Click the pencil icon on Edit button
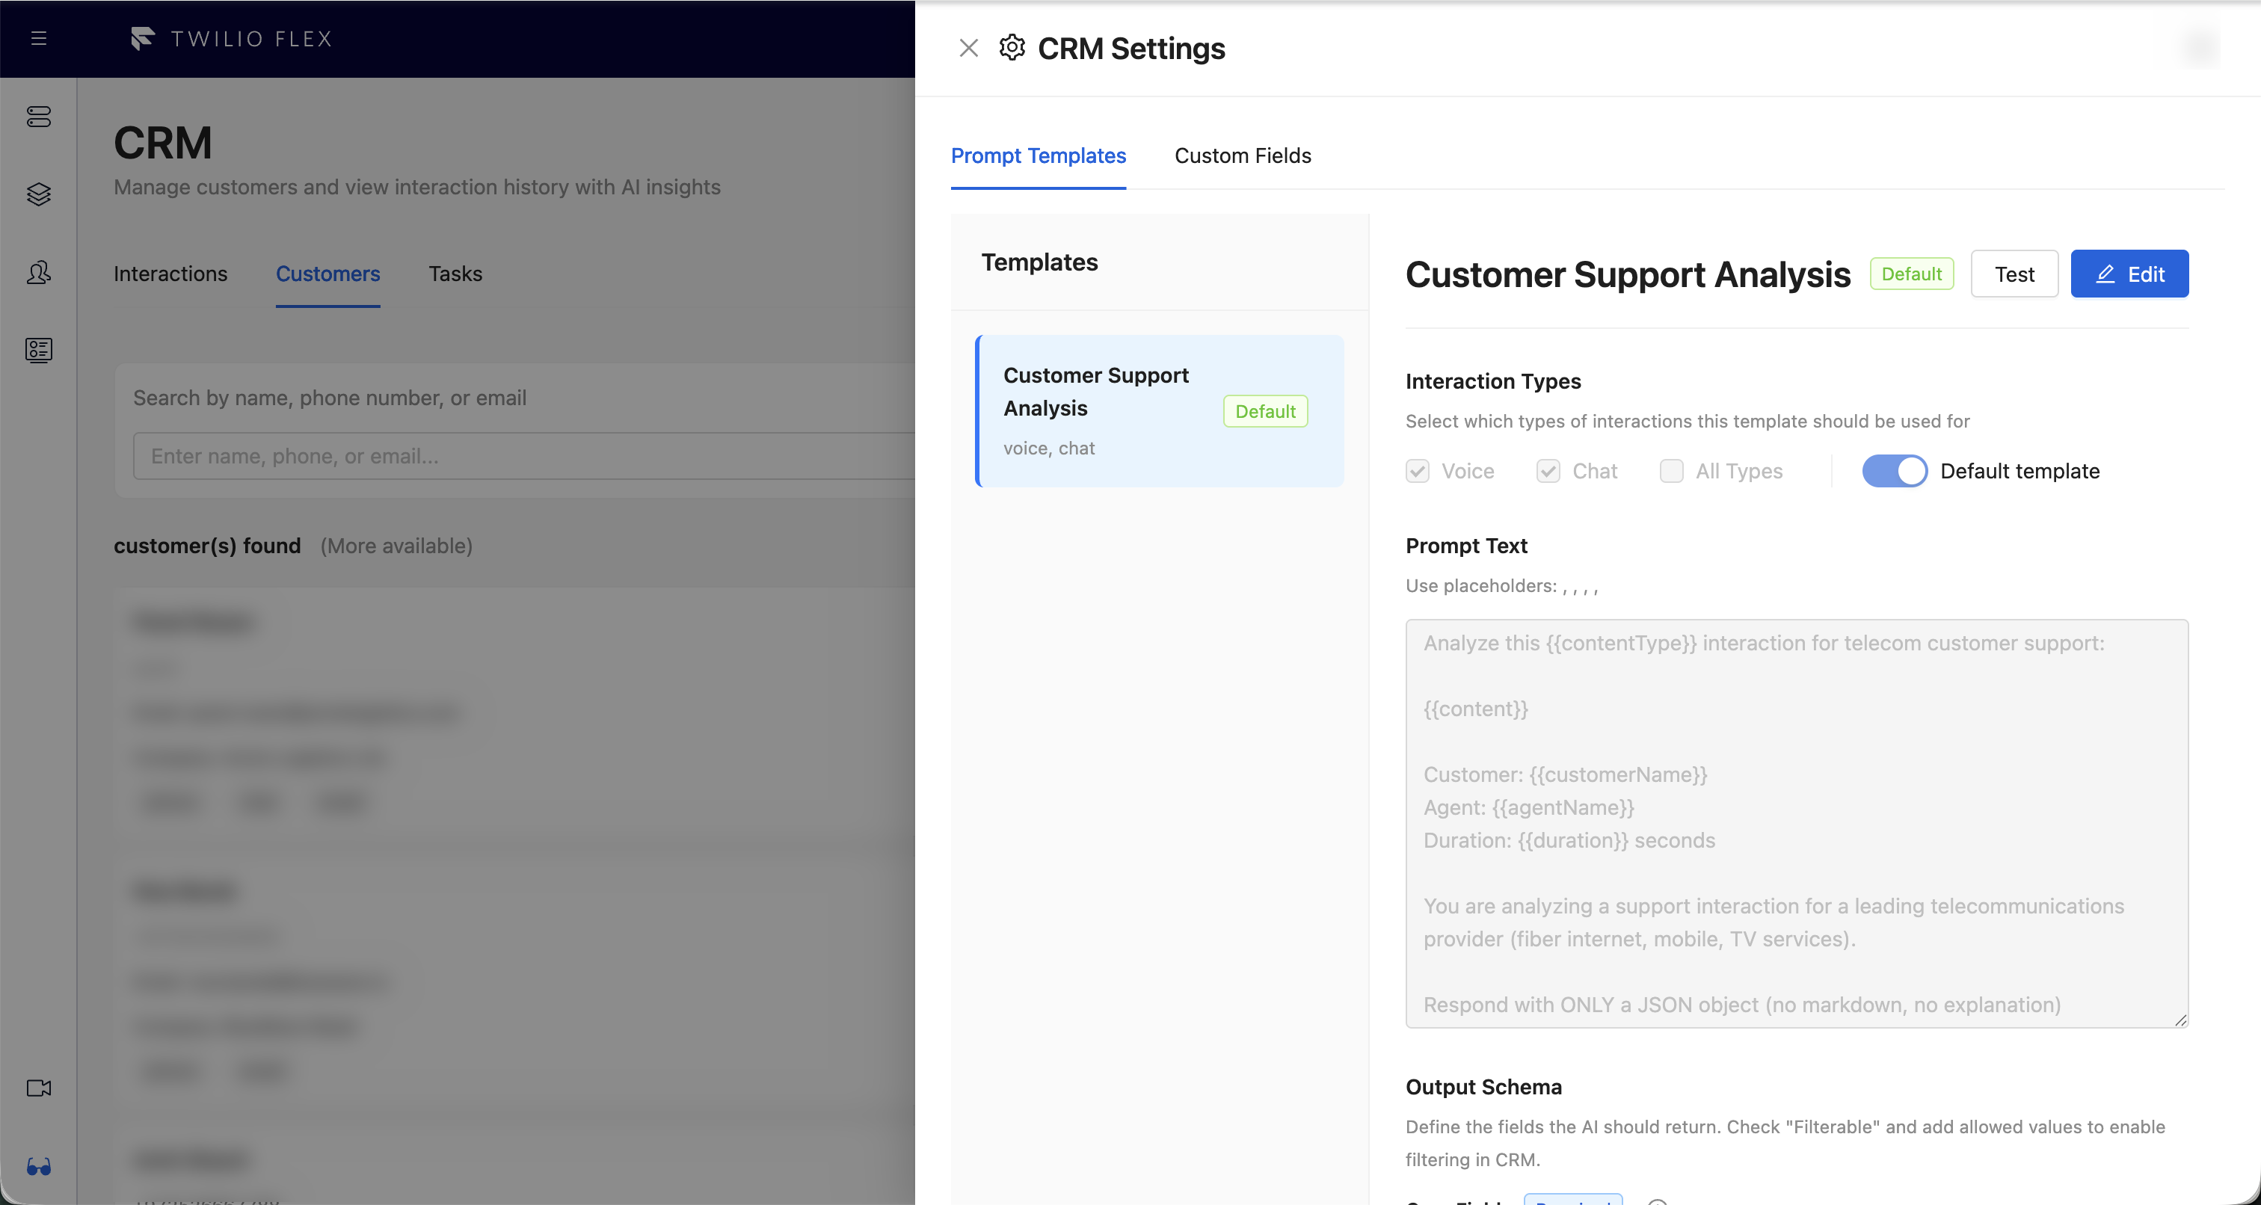The image size is (2261, 1205). point(2105,274)
